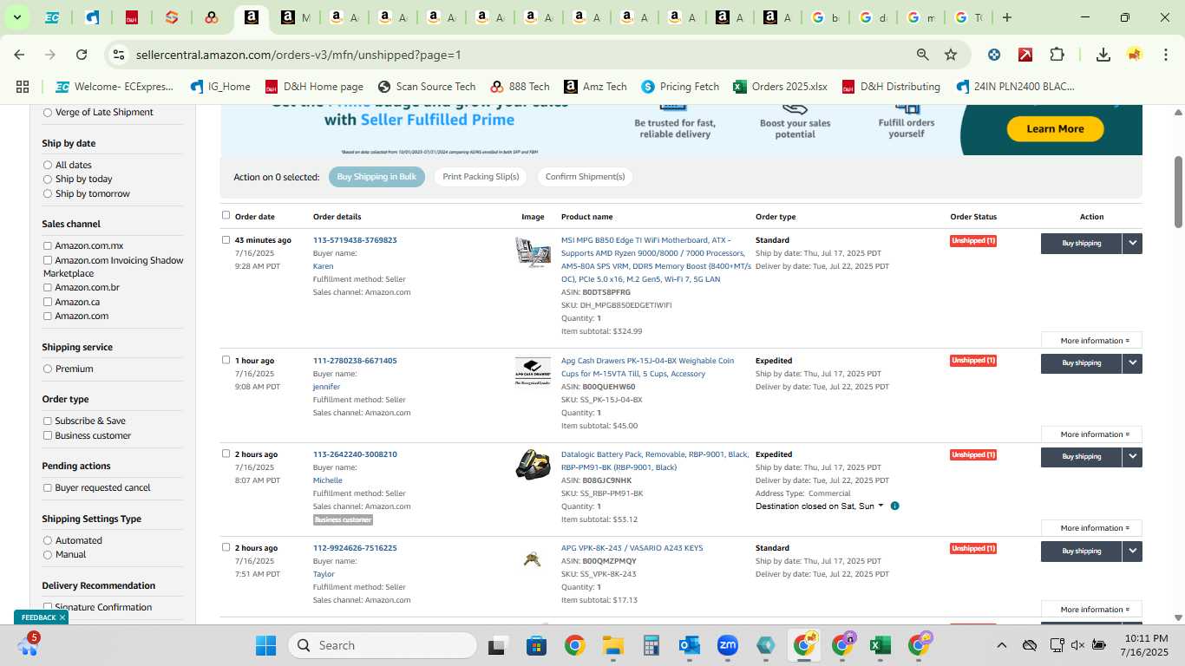
Task: Open Orders 2025.xlsx bookmark
Action: pos(780,87)
